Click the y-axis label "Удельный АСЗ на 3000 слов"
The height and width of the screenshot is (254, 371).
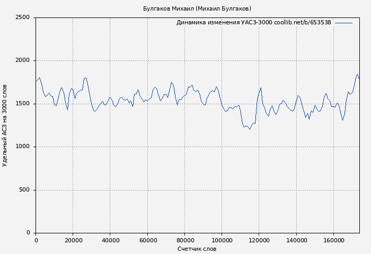5,125
